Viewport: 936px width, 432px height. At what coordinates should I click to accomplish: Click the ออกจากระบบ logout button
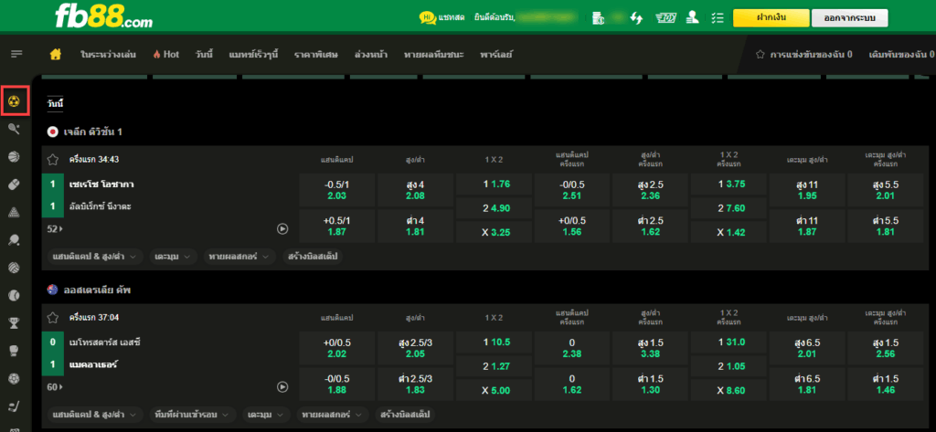[849, 18]
